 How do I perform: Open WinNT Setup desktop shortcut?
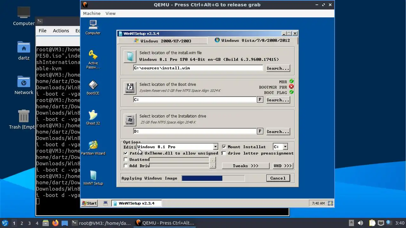coord(93,178)
